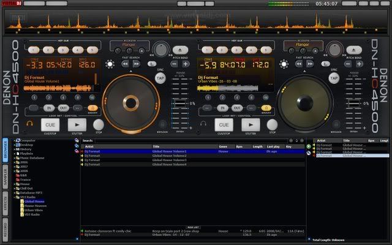Expand the Computer tree node
This screenshot has width=392, height=245.
click(x=15, y=140)
